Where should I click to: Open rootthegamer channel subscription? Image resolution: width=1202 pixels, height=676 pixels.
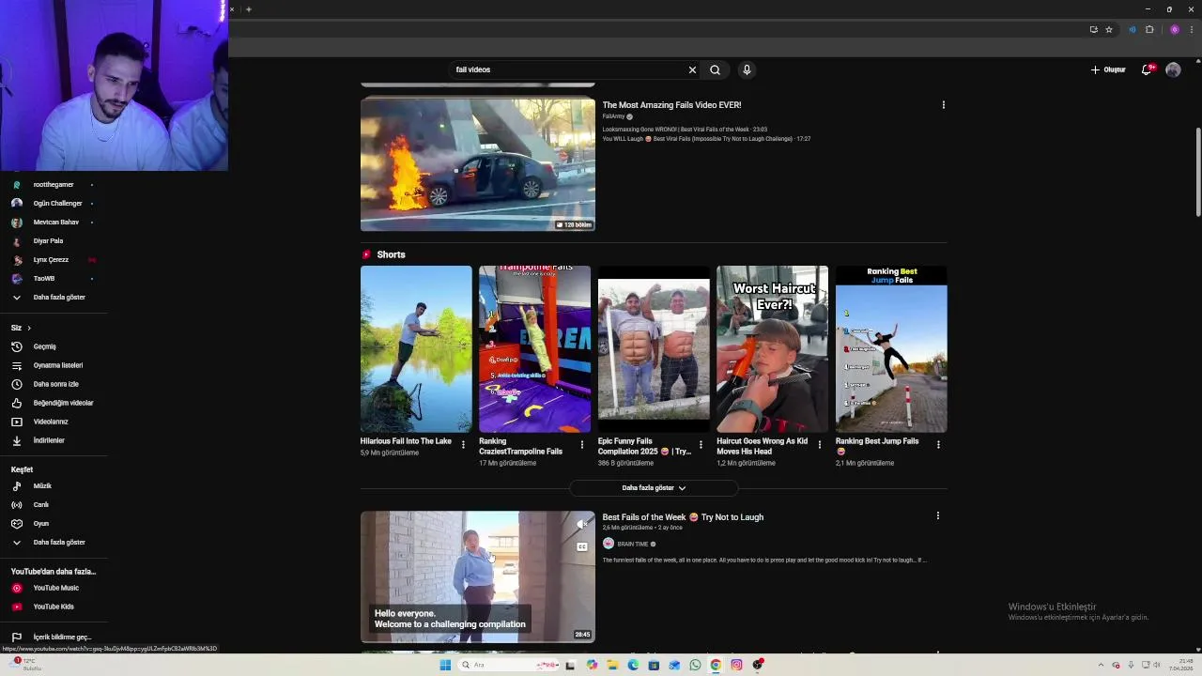pos(54,185)
